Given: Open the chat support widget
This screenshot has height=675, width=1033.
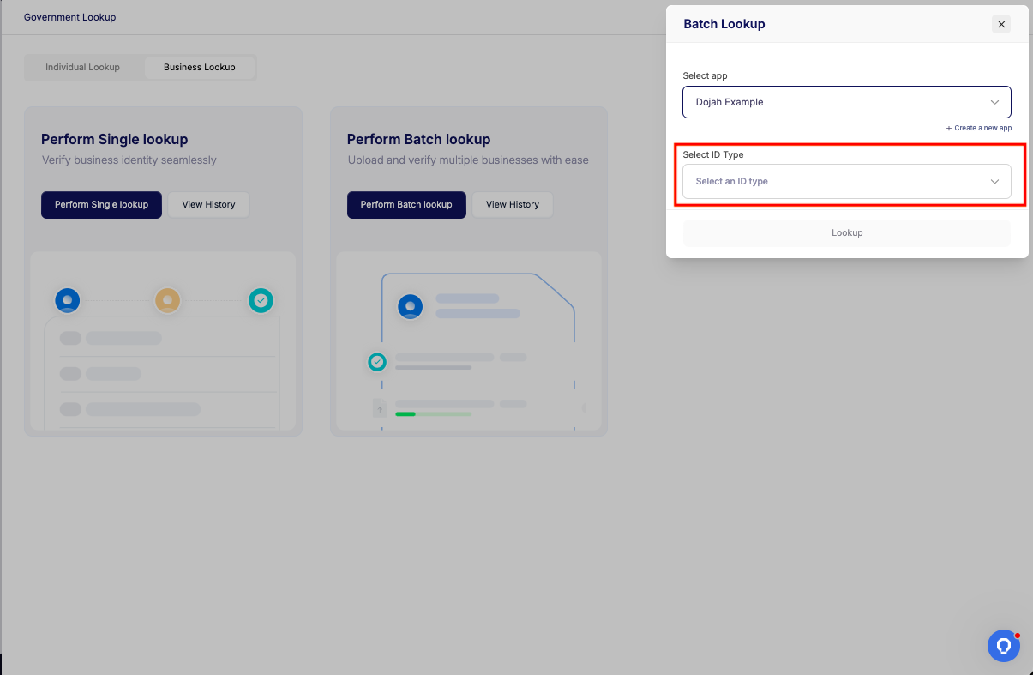Looking at the screenshot, I should coord(1003,646).
